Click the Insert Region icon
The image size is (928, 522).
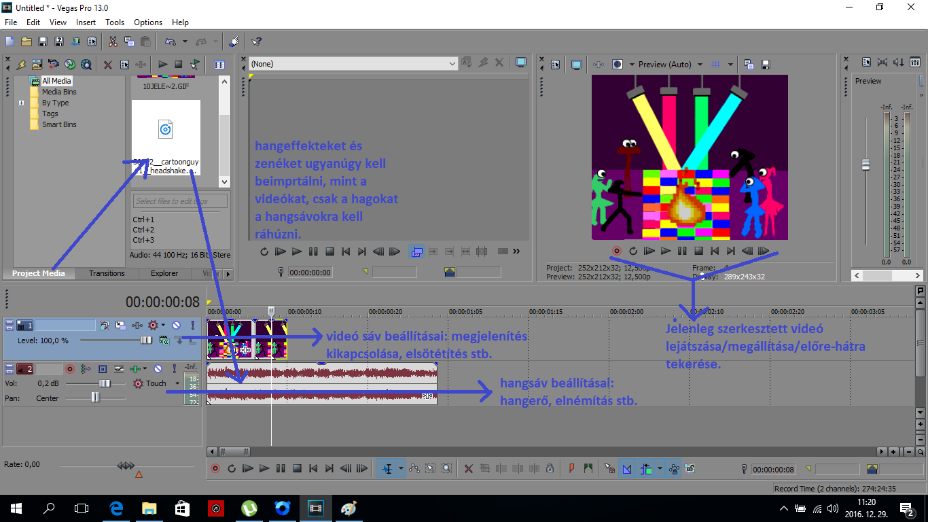click(x=588, y=468)
